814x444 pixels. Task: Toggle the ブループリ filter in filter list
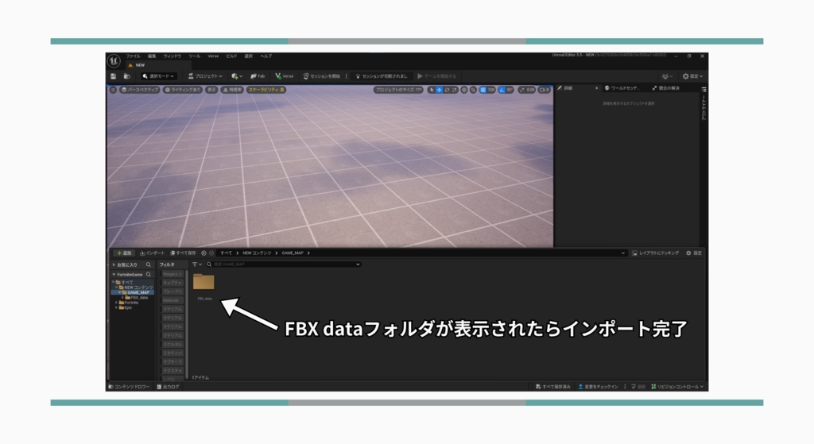(x=172, y=291)
